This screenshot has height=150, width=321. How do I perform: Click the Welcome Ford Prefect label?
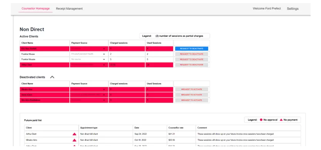[267, 8]
